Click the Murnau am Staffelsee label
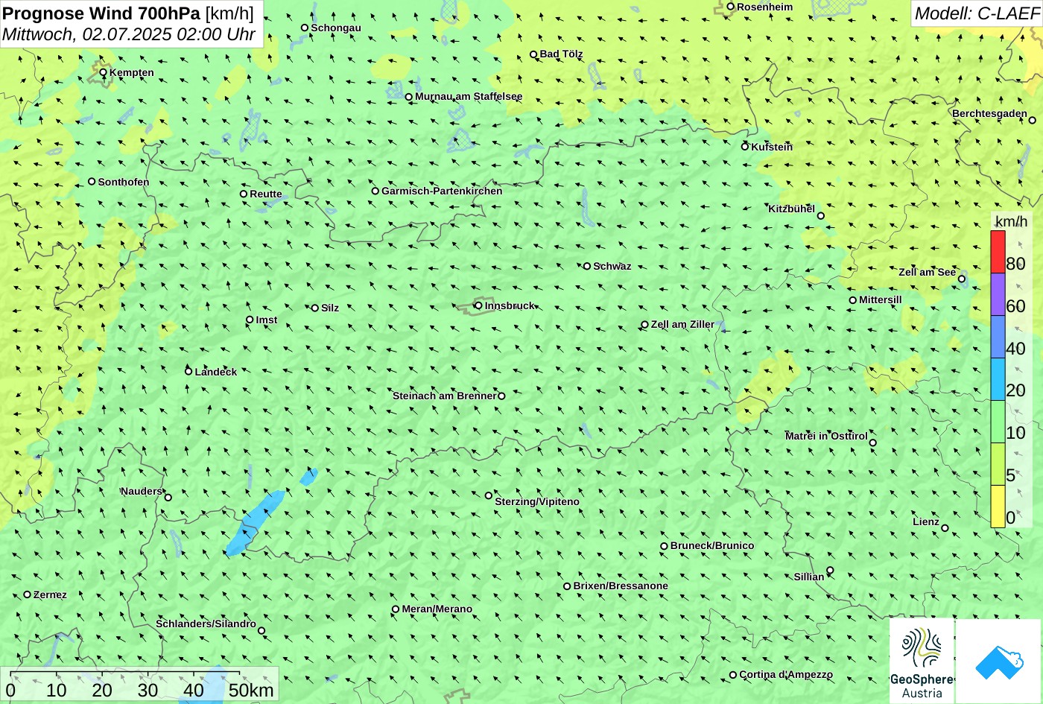Viewport: 1043px width, 704px height. tap(469, 96)
